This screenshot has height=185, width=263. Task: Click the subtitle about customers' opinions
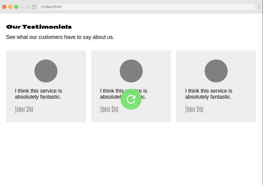click(x=60, y=37)
